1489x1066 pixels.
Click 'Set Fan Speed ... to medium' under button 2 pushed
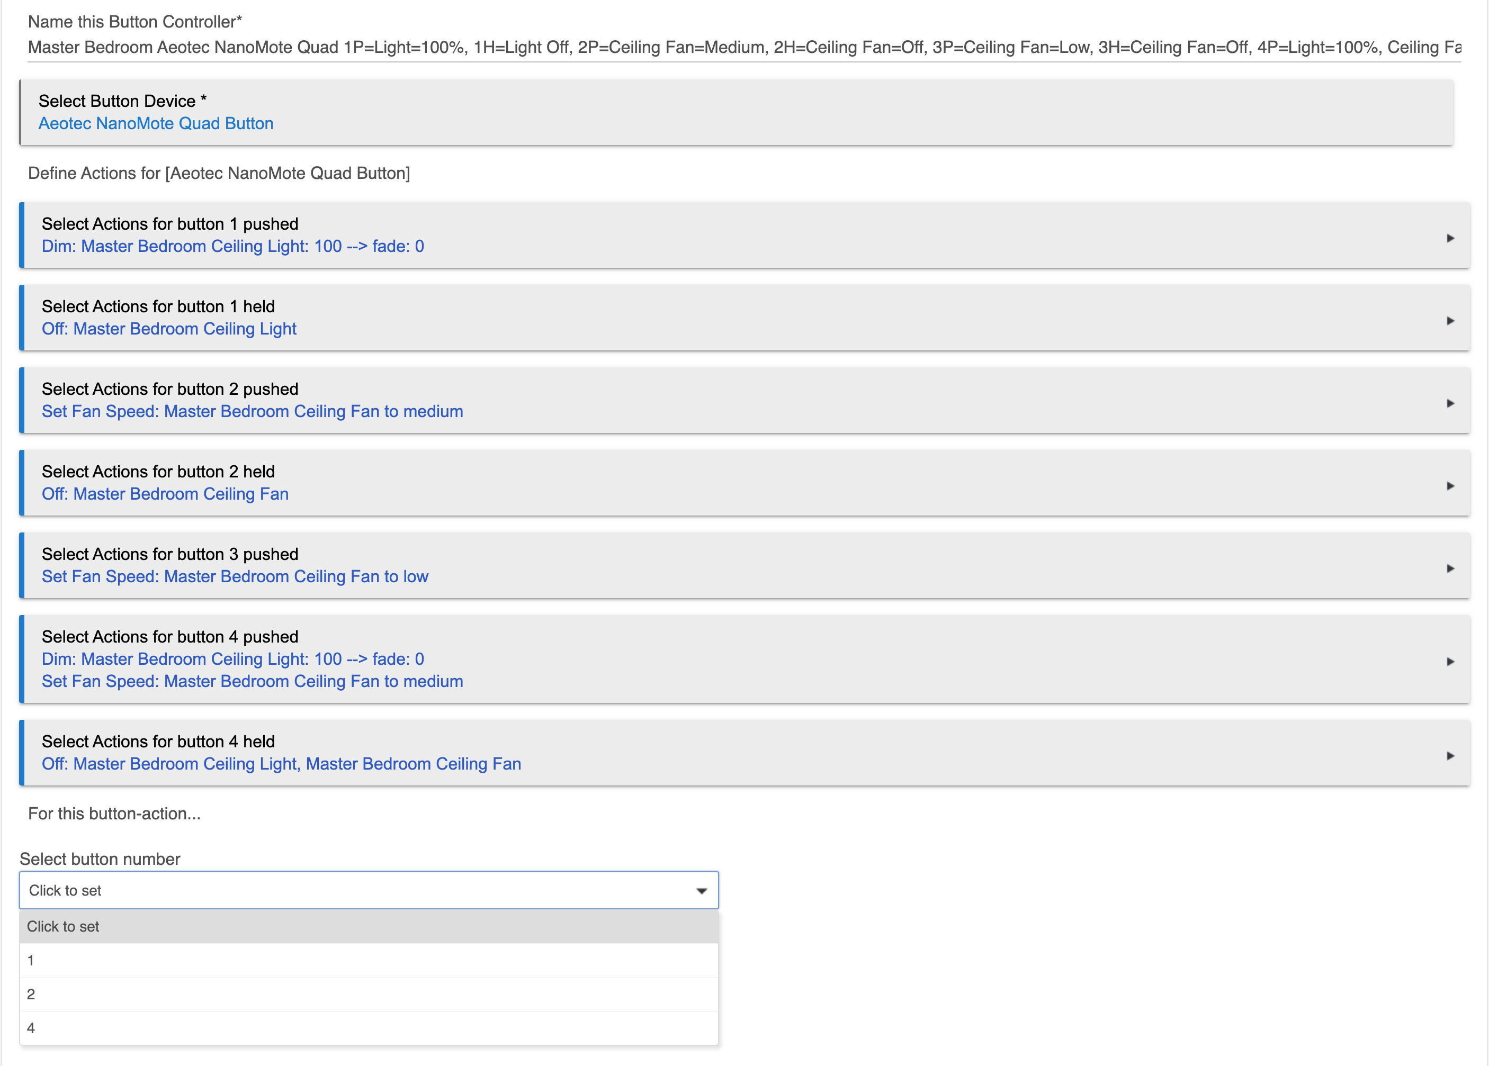pos(253,412)
